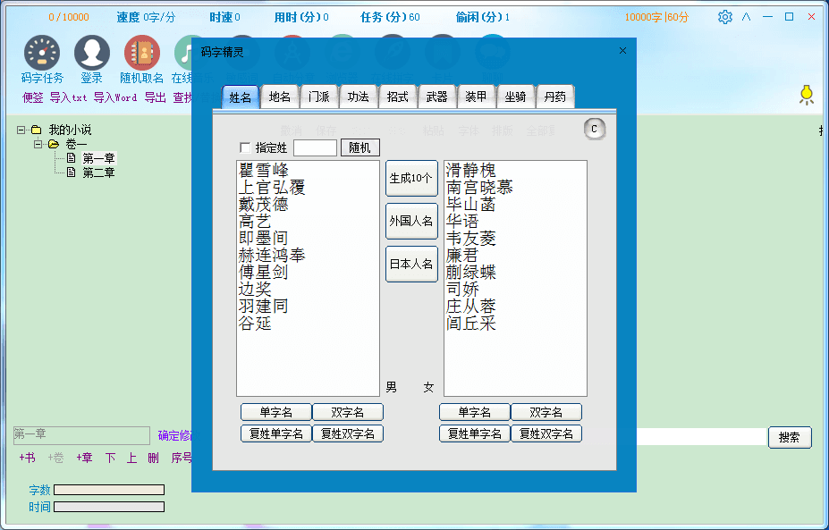The height and width of the screenshot is (530, 829).
Task: Open the 码字任务 gauge icon
Action: click(42, 54)
